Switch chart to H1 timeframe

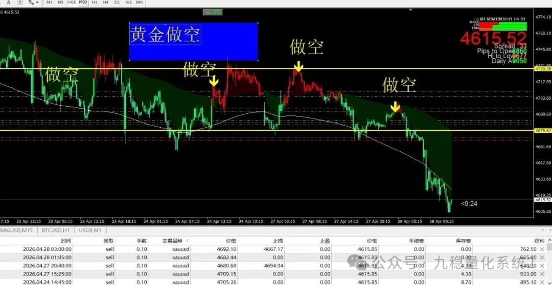point(95,2)
